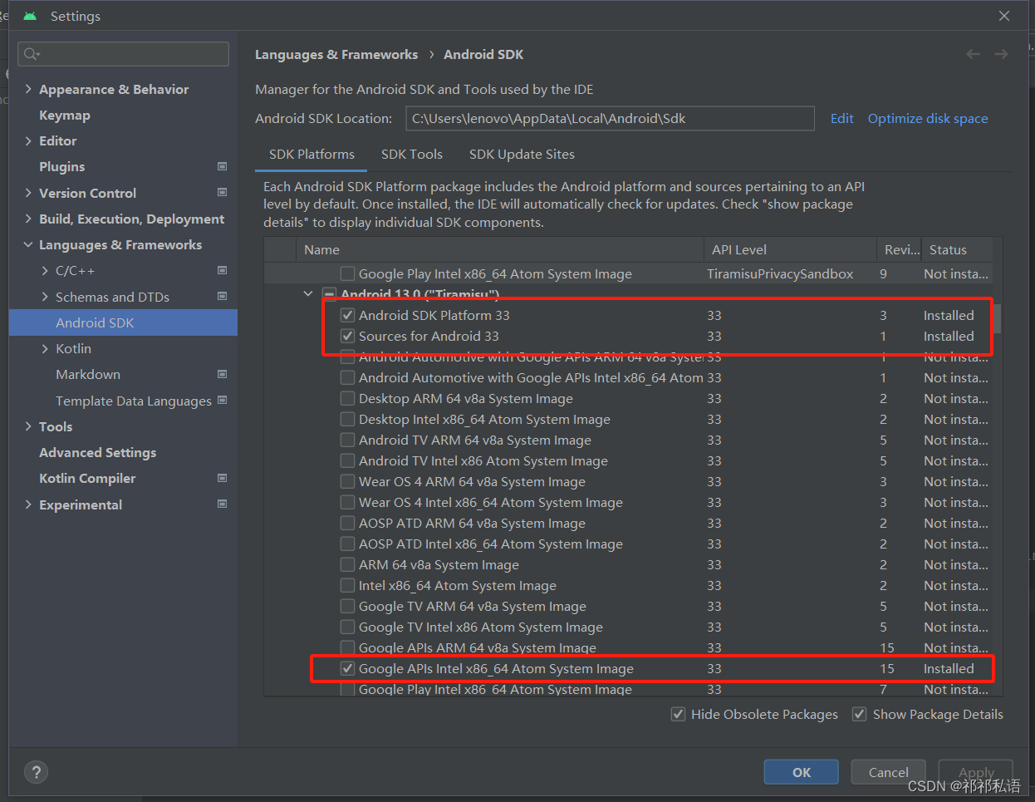
Task: Expand Build, Execution, Deployment section
Action: [x=28, y=219]
